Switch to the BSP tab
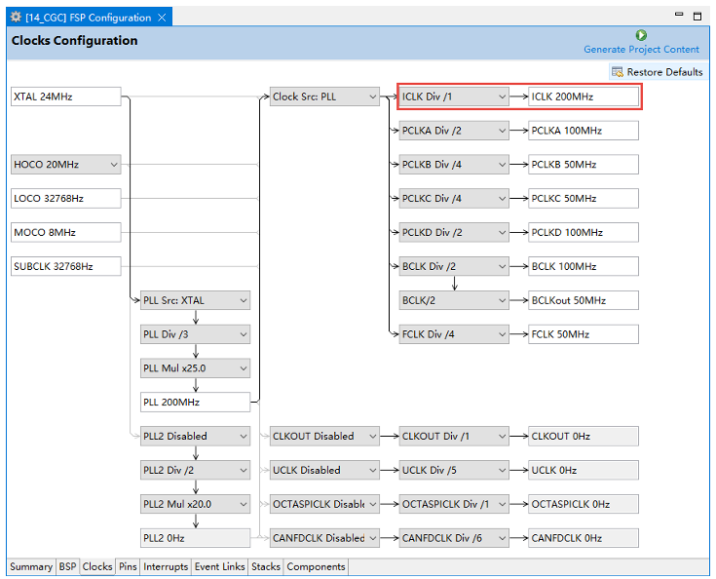This screenshot has width=716, height=579. [67, 566]
